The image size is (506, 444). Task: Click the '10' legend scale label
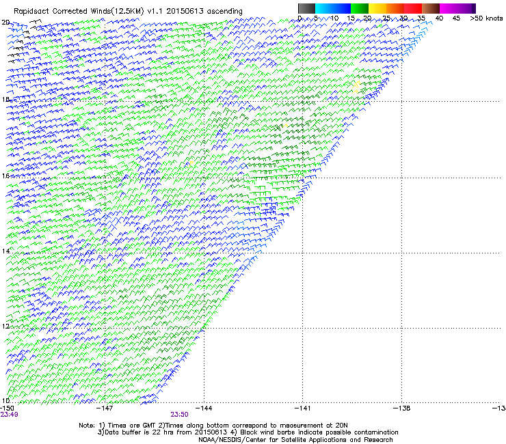[x=334, y=18]
